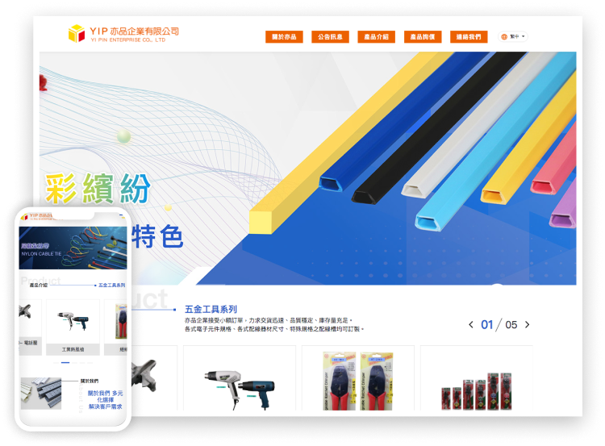Viewport: 605px width, 446px height.
Task: Tap the cable trunking image in mobile About
Action: coord(41,393)
